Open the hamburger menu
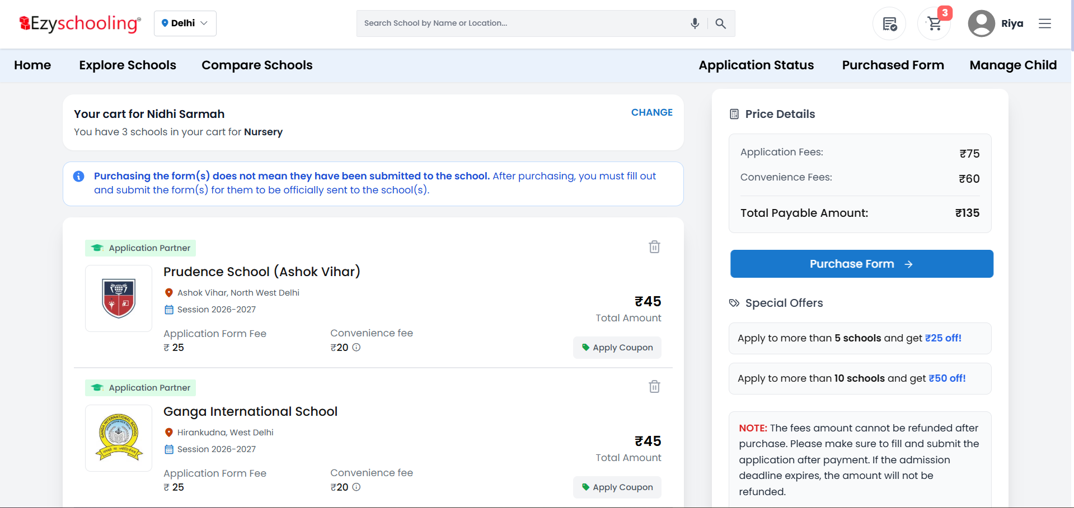This screenshot has width=1074, height=508. [1045, 23]
